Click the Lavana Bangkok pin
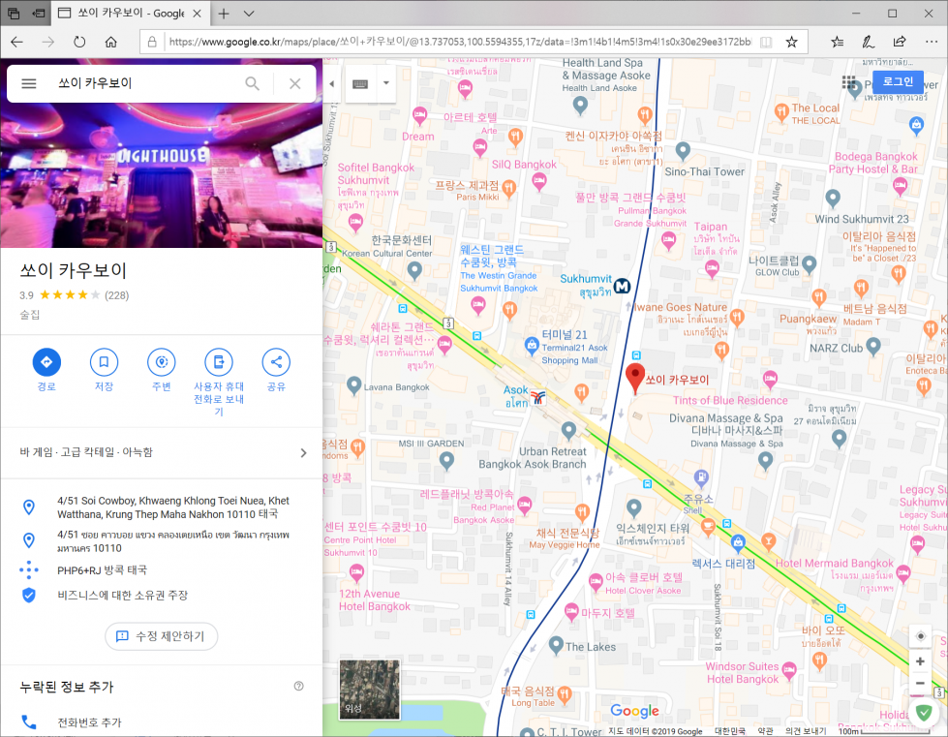Image resolution: width=948 pixels, height=737 pixels. point(353,385)
